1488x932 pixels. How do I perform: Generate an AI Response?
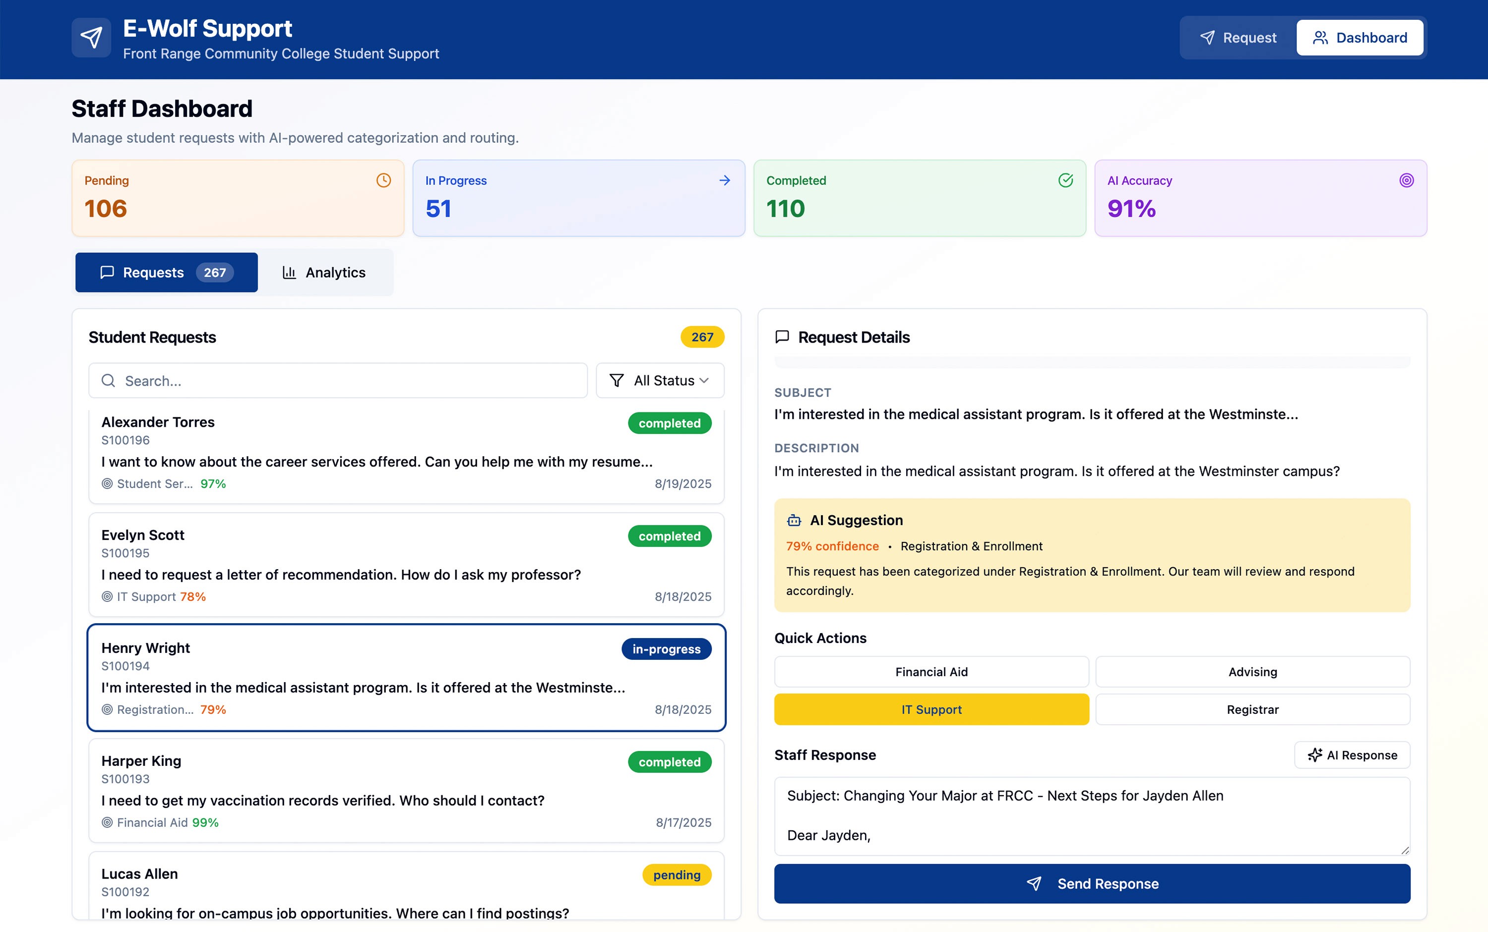coord(1352,755)
